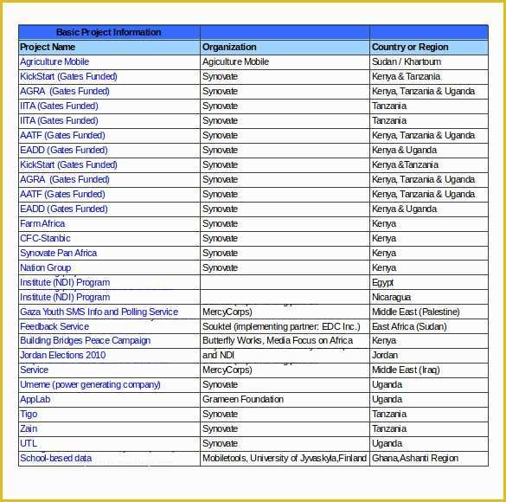Select 'Kenya' in the Nation Group row
506x502 pixels.
point(384,267)
